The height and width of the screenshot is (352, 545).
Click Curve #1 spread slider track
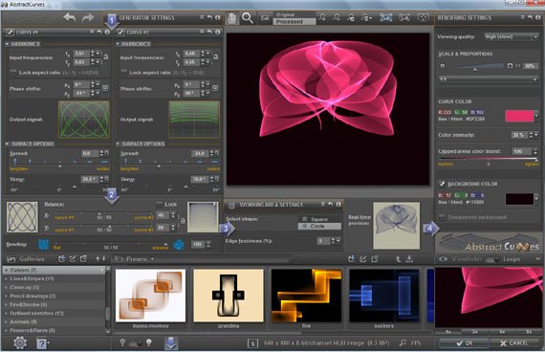(x=59, y=162)
